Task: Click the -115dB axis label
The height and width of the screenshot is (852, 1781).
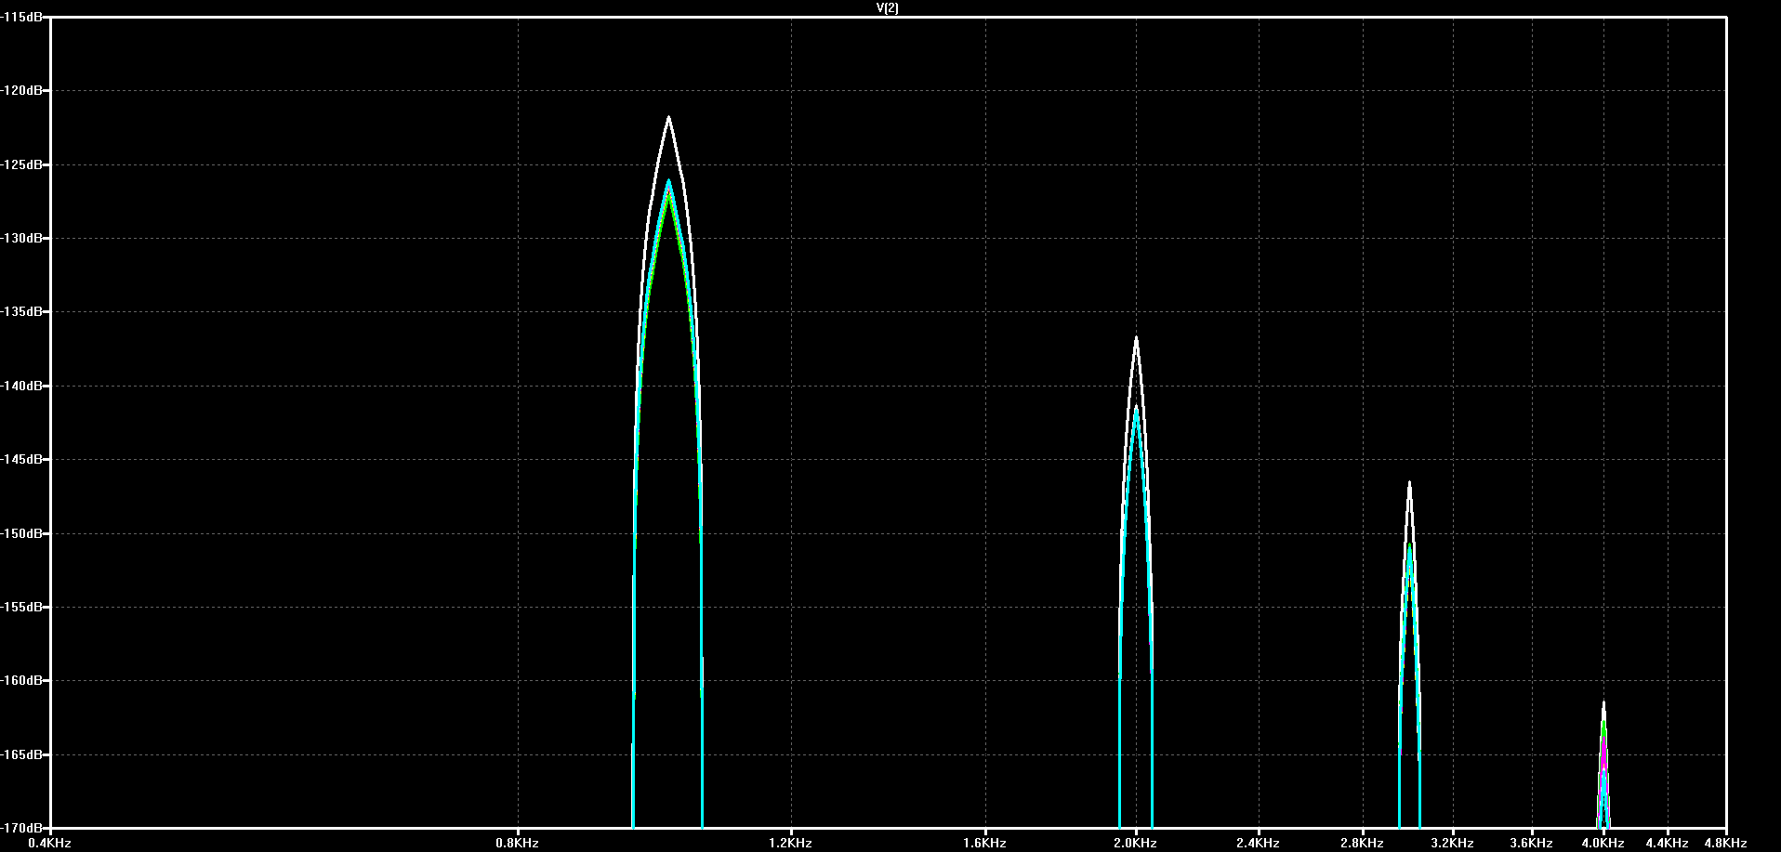Action: pos(21,17)
